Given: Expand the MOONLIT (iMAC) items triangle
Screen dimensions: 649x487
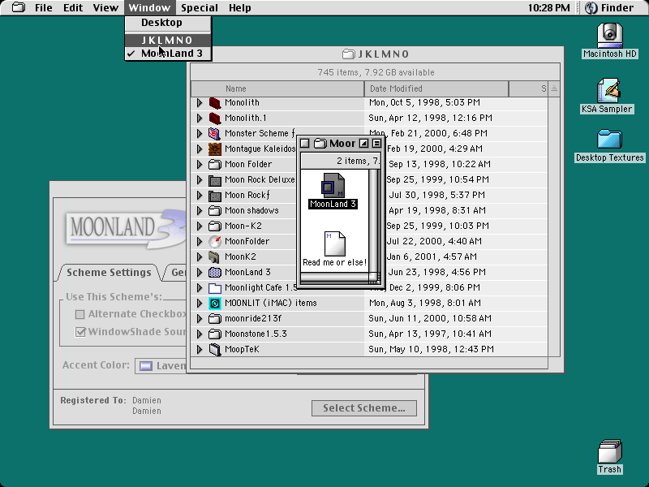Looking at the screenshot, I should point(200,303).
